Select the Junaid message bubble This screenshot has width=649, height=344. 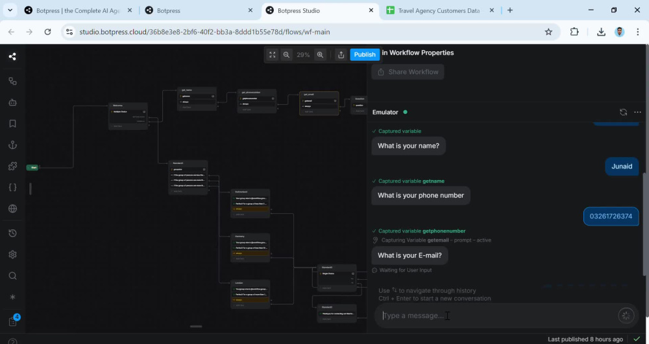pos(622,166)
